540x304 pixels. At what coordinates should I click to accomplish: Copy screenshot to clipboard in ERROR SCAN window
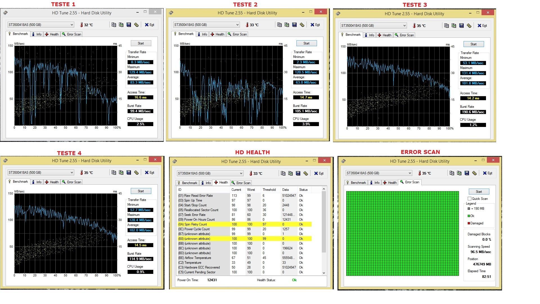pos(459,173)
